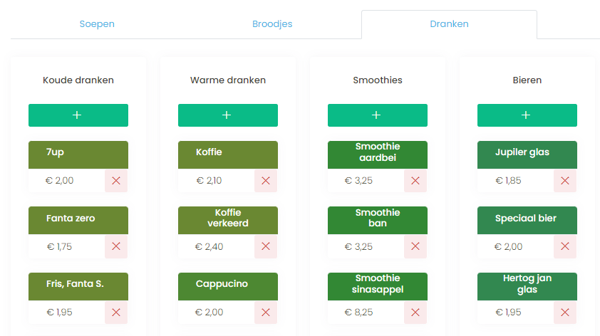Remove the Speciaal bier item
Image resolution: width=600 pixels, height=336 pixels.
[x=565, y=246]
